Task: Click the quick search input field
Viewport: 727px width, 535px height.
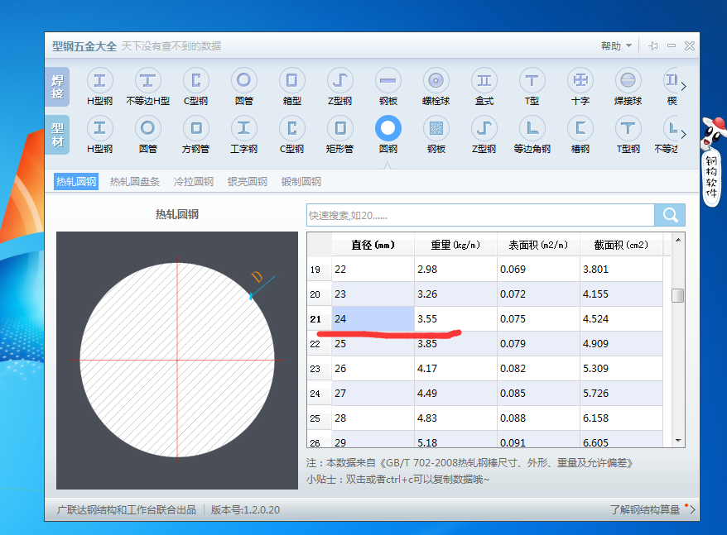Action: pos(480,215)
